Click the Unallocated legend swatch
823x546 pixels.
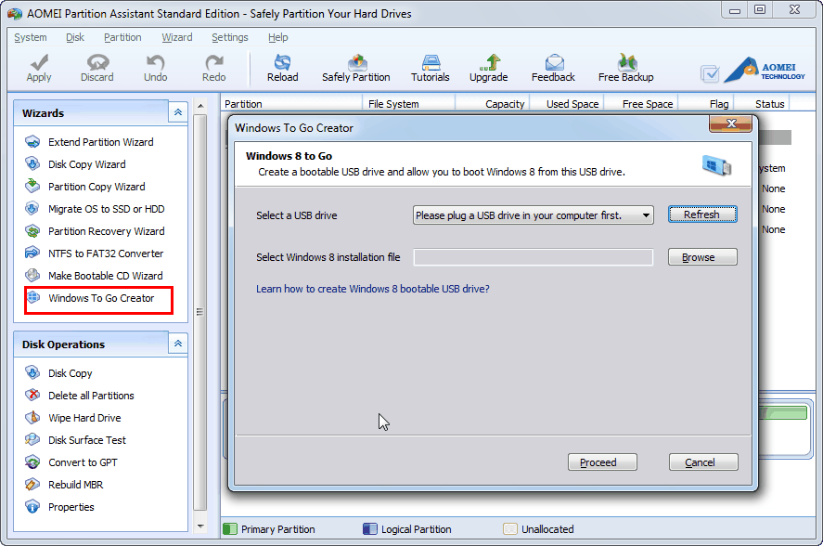click(510, 528)
